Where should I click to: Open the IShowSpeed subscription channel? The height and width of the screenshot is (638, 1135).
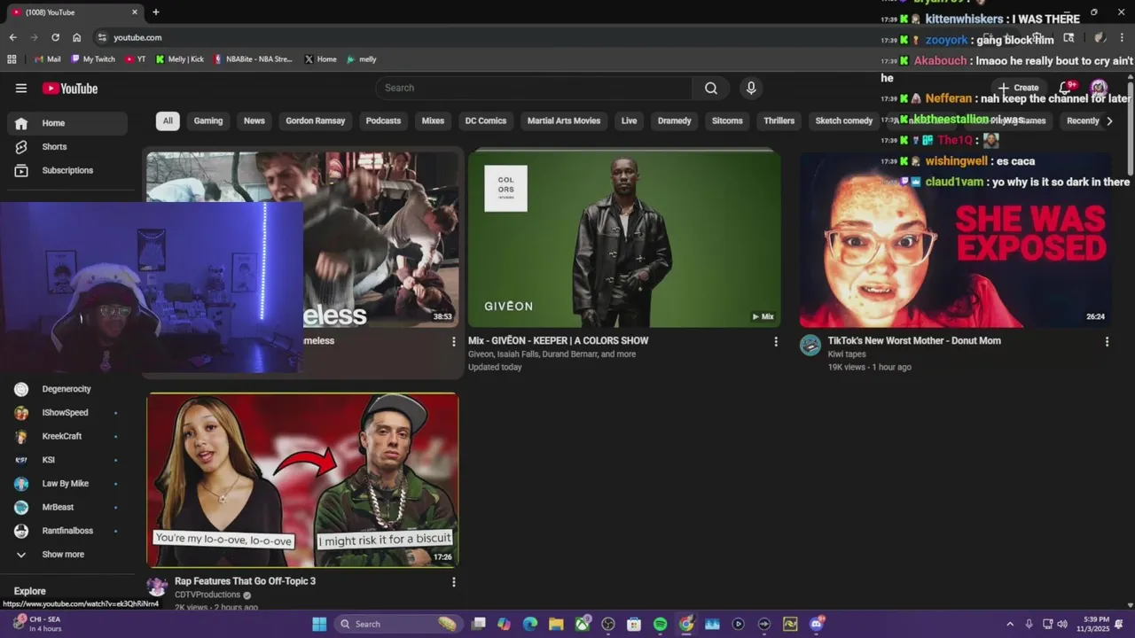(67, 412)
